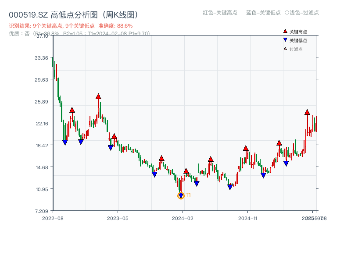Click the 29.63 y-axis label
The image size is (351, 263).
click(x=41, y=80)
